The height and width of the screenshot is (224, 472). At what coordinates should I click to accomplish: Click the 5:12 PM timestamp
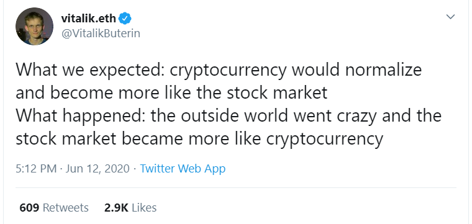tap(36, 168)
